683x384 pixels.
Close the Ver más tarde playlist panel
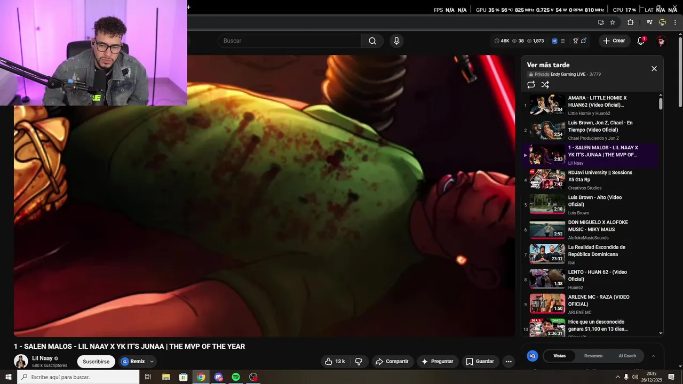654,69
